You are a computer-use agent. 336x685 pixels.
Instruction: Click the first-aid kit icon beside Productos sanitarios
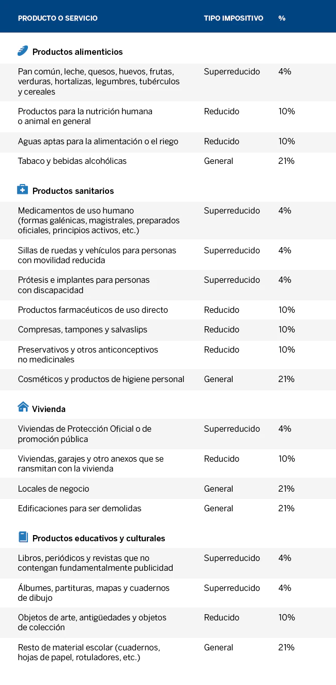pos(23,190)
